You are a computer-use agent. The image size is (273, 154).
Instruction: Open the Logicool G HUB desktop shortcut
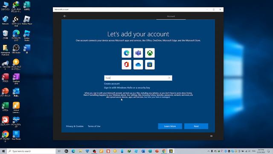tap(16, 21)
